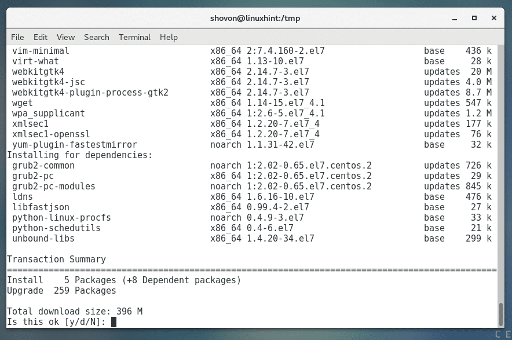Click the 299 k size value
Screen dimensions: 512x340
click(478, 239)
